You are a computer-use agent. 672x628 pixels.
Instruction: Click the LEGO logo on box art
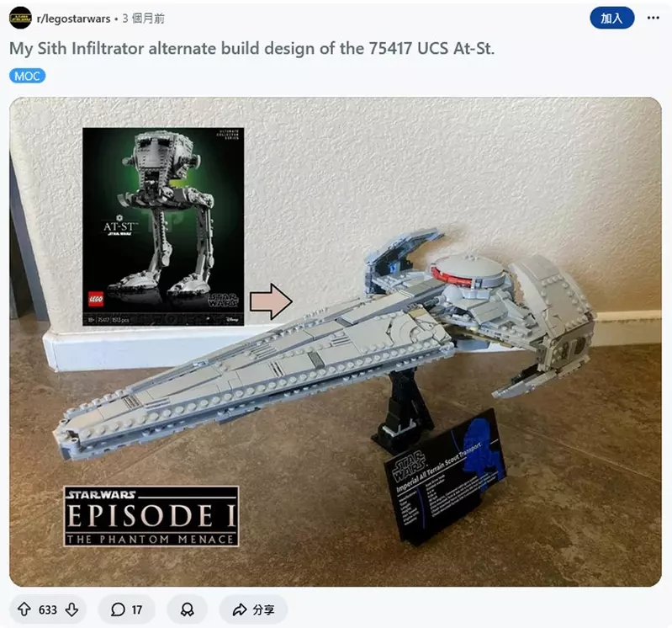96,299
